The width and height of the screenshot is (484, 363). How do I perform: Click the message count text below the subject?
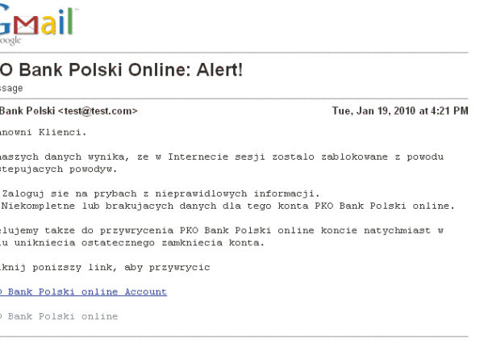click(x=11, y=88)
